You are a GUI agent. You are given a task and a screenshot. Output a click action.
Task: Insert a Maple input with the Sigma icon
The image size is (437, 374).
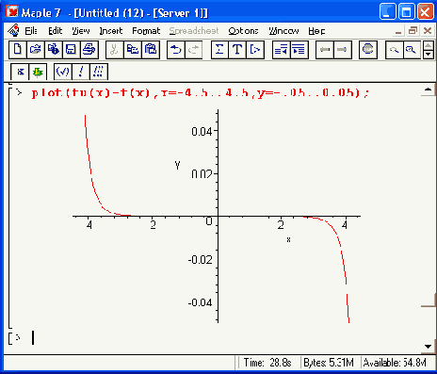coord(219,50)
